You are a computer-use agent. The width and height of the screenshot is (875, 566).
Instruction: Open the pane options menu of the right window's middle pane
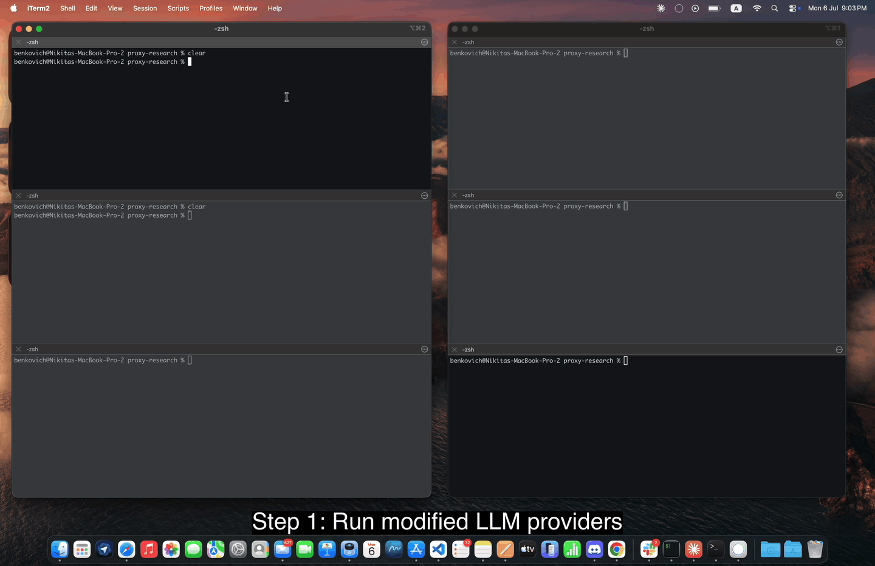tap(839, 195)
